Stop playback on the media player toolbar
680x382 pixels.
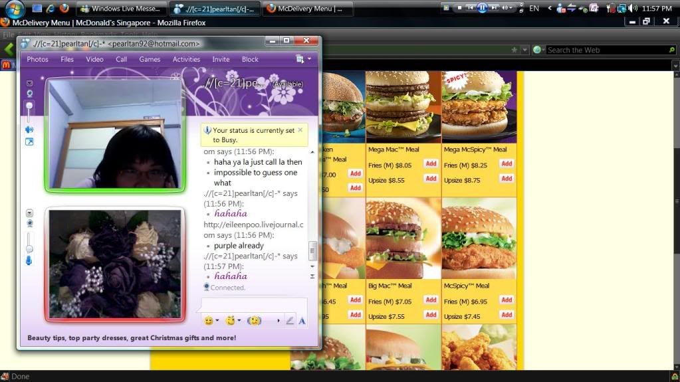coord(459,8)
